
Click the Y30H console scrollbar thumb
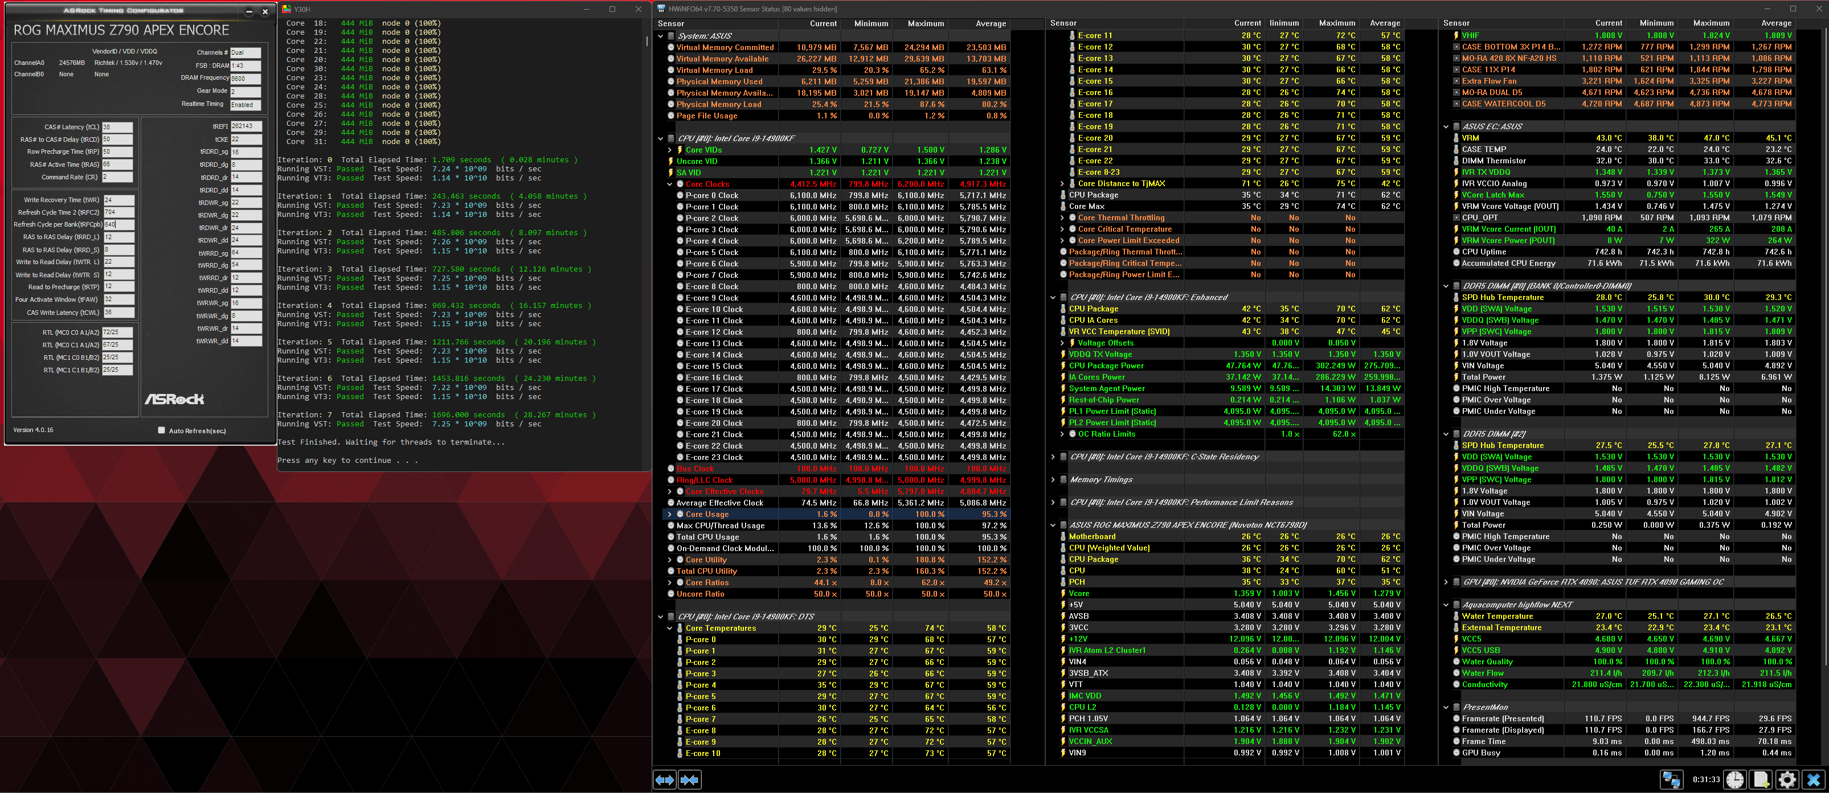pos(647,41)
